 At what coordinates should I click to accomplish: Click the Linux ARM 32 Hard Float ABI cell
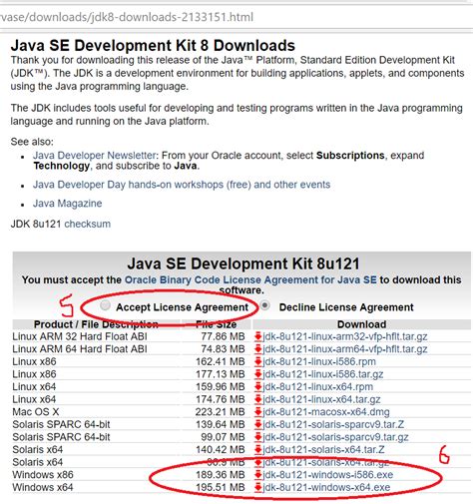80,336
